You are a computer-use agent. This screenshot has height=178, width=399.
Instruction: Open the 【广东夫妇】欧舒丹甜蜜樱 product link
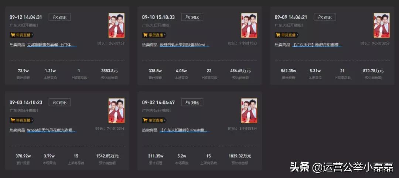click(x=317, y=45)
